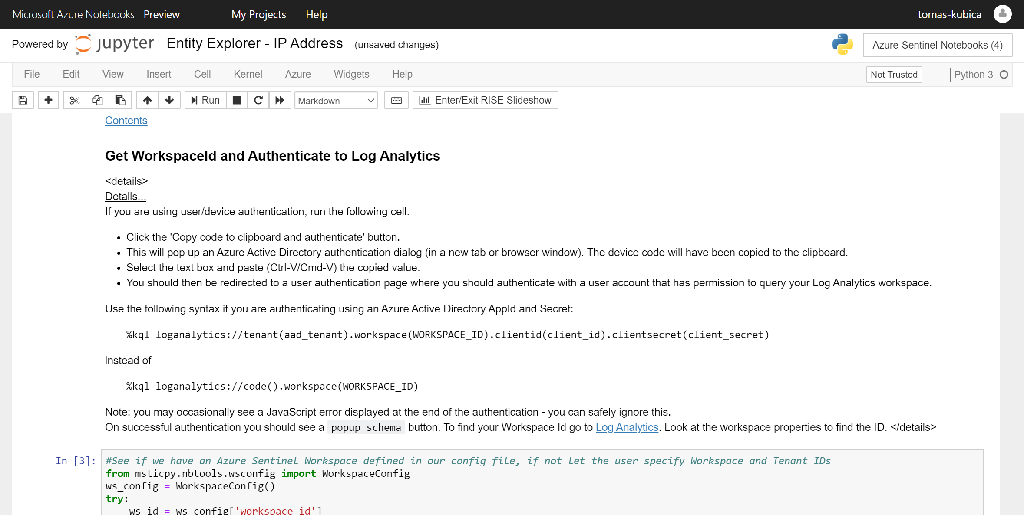Follow the Log Analytics link

pyautogui.click(x=627, y=427)
